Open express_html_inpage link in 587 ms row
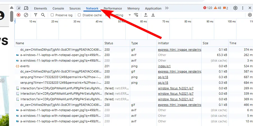 [180, 71]
